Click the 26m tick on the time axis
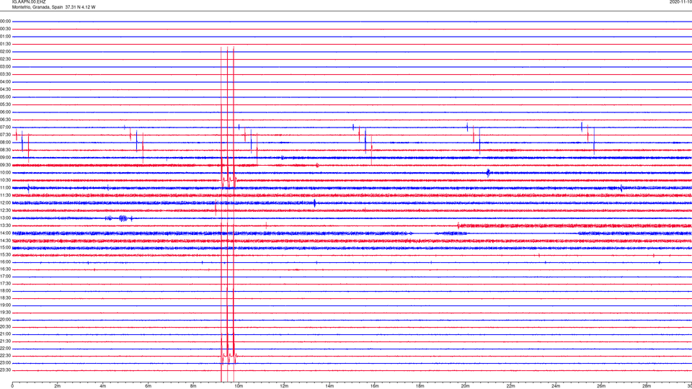692x389 pixels. 601,386
